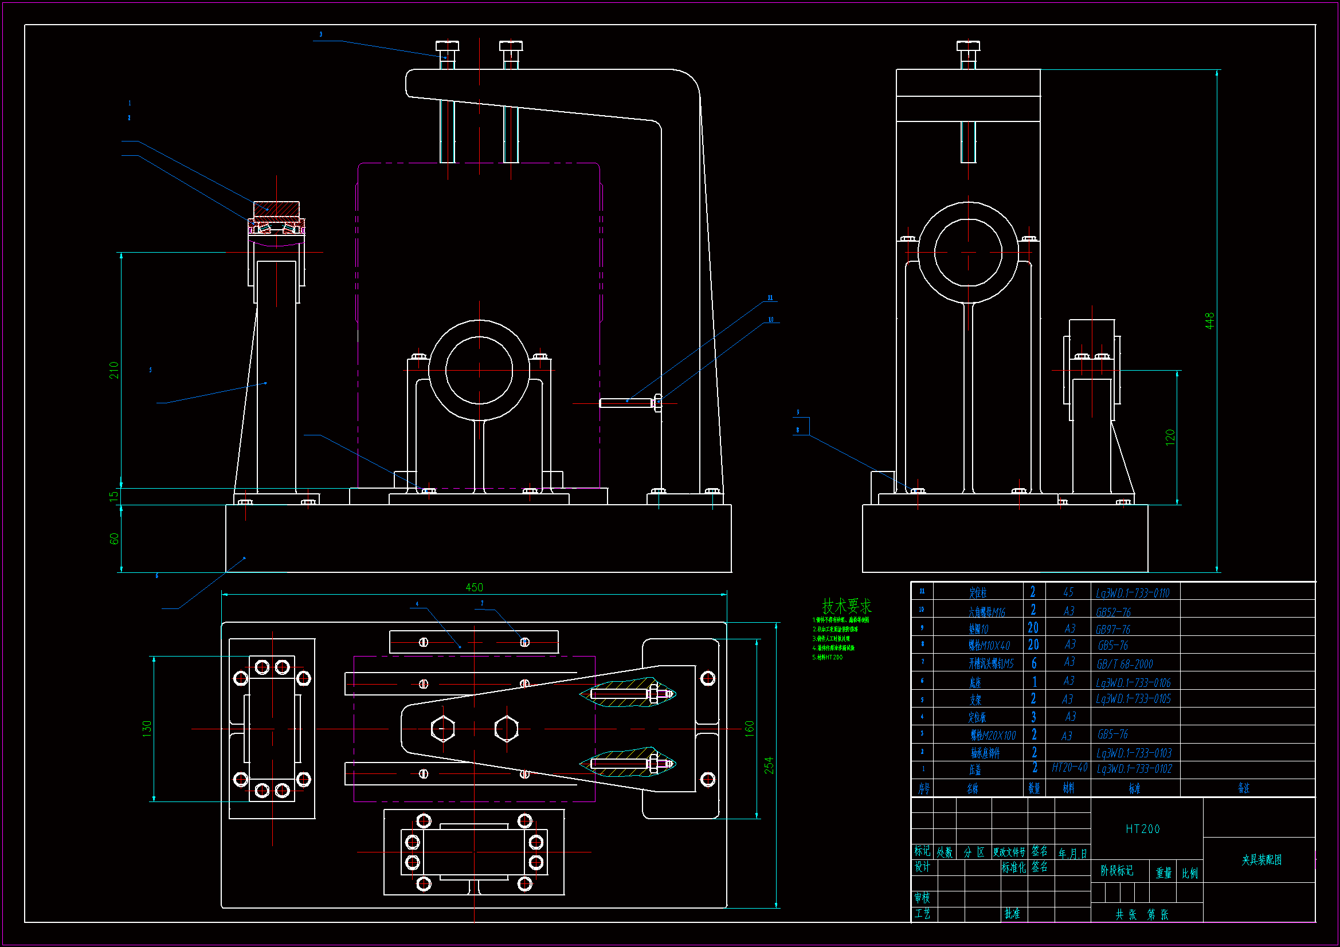Select the 阶段标记 cell in title block
Screen dimensions: 1340x947
1116,871
